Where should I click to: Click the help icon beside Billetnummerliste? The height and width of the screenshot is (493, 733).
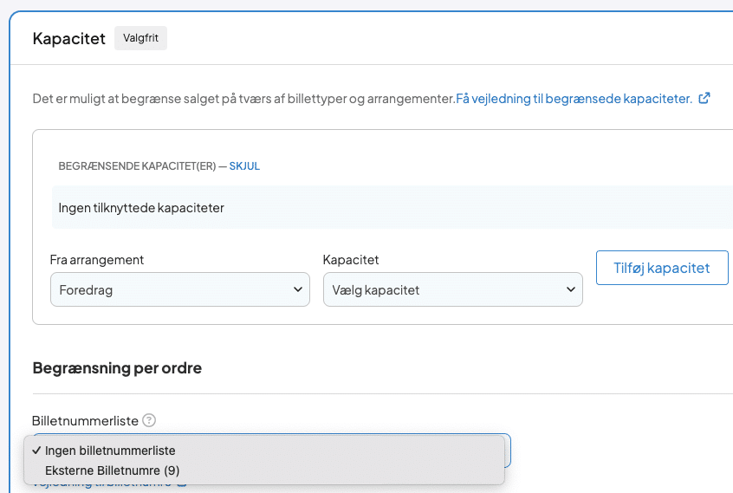tap(149, 421)
